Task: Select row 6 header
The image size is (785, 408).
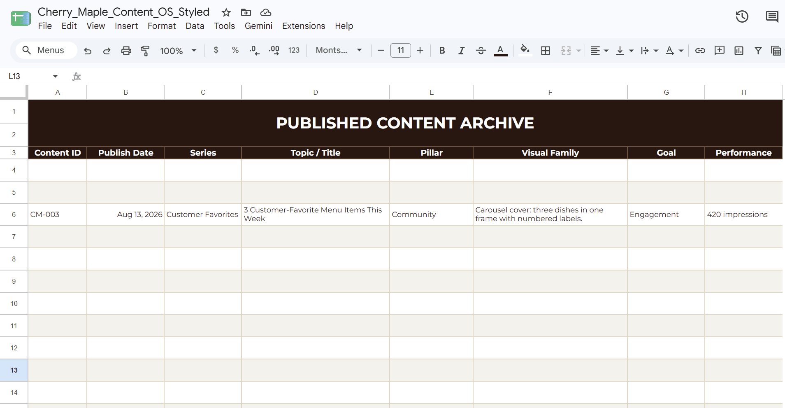Action: pos(14,214)
